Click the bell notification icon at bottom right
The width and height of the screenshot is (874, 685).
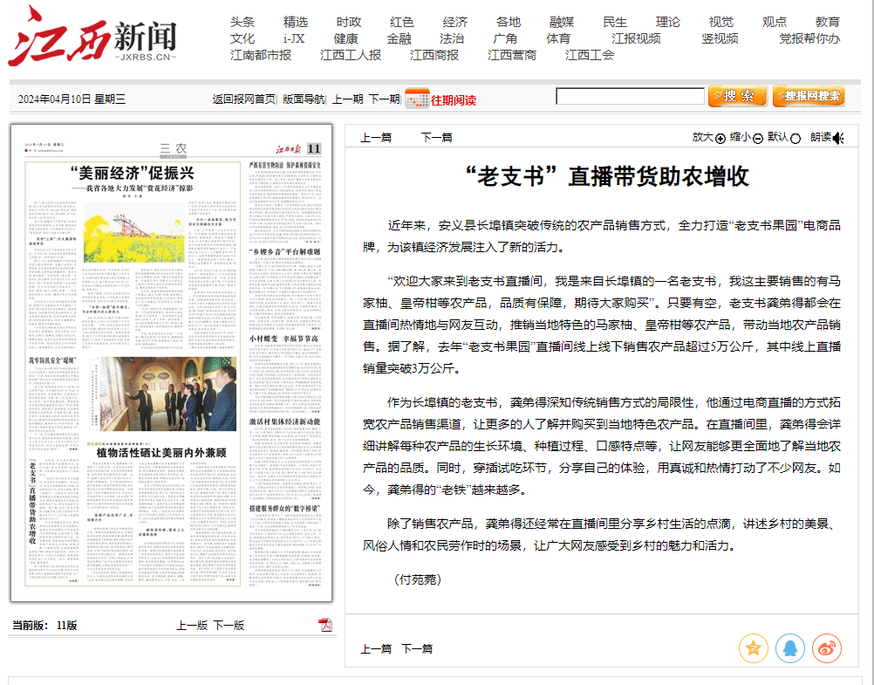[x=789, y=648]
